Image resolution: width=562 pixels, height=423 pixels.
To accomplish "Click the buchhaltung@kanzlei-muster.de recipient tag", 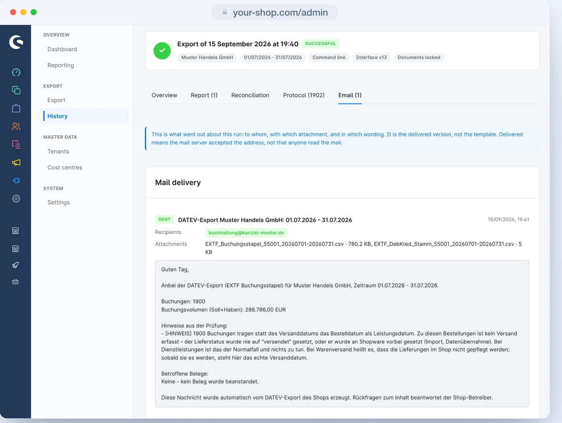I will (x=246, y=233).
